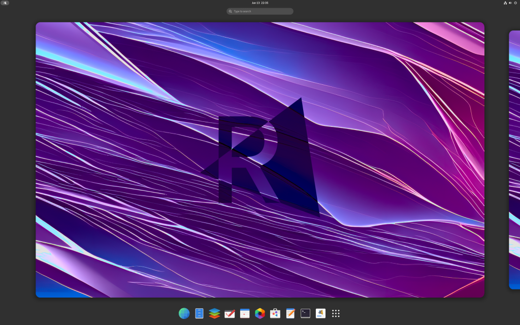Select the large workspace window thumbnail
Screen dimensions: 520x325
pyautogui.click(x=260, y=159)
